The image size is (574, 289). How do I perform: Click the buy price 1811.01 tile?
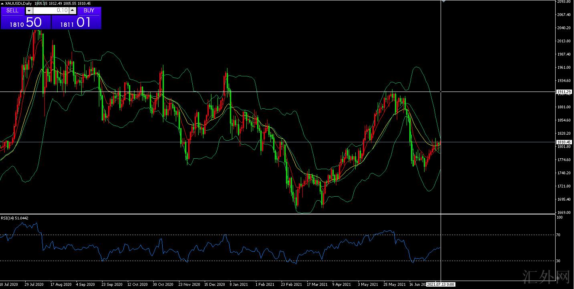point(76,23)
